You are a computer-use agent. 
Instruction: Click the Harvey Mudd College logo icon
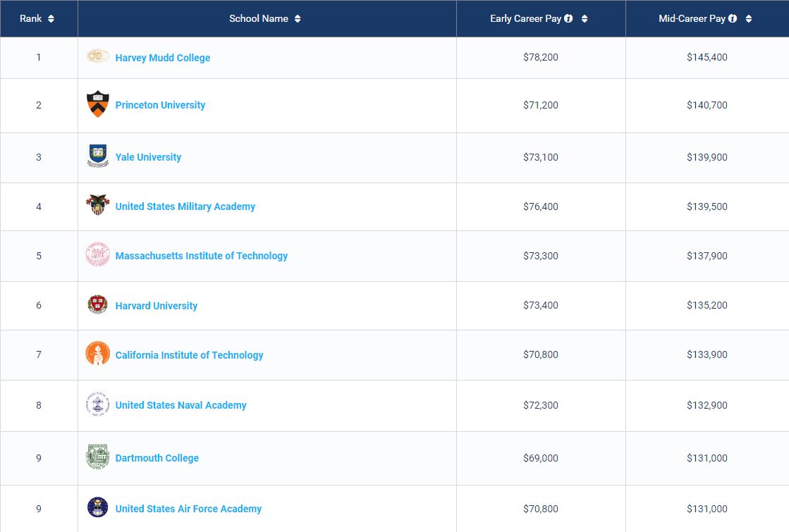(97, 56)
